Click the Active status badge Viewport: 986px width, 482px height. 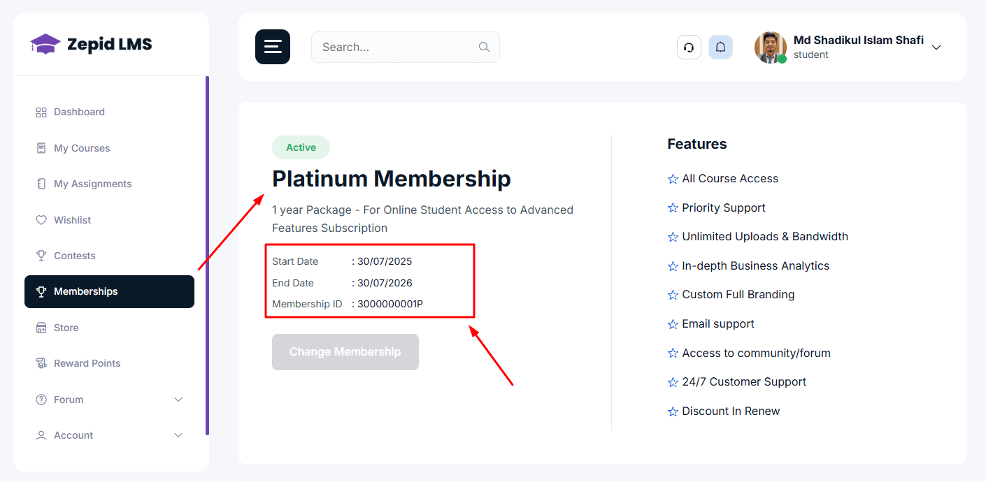click(x=301, y=147)
